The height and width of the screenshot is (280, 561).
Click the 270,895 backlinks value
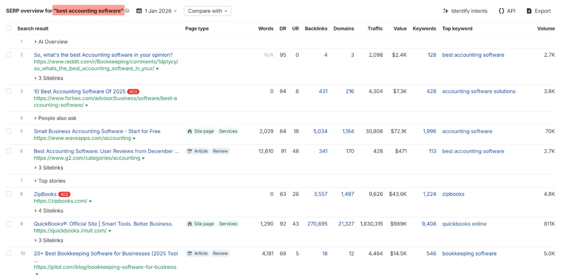click(318, 224)
